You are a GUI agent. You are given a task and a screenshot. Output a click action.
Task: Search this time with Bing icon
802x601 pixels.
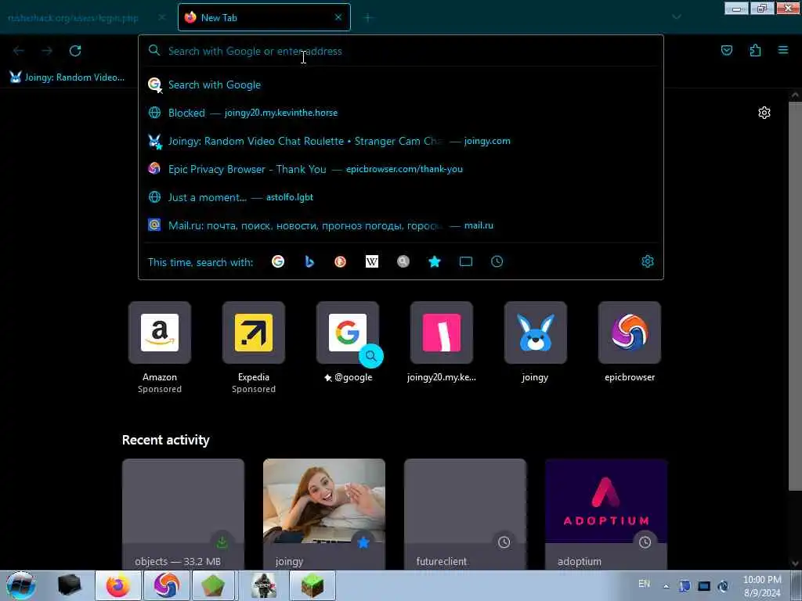point(309,261)
